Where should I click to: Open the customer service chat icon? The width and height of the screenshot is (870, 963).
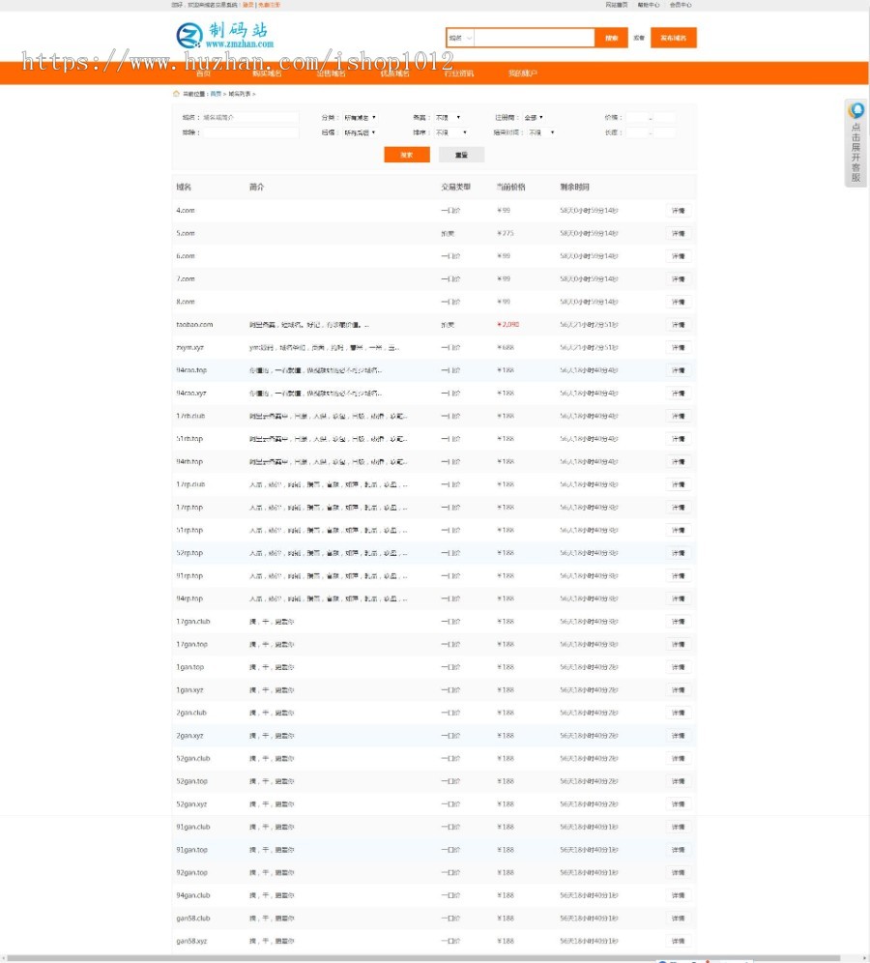click(855, 110)
